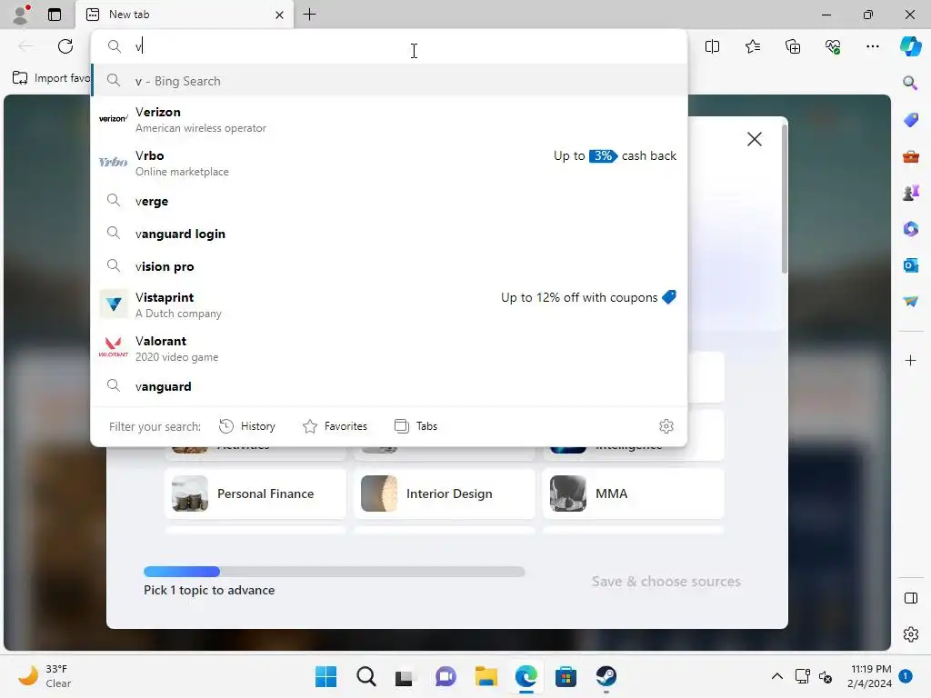
Task: Filter search by Favorites
Action: 335,426
